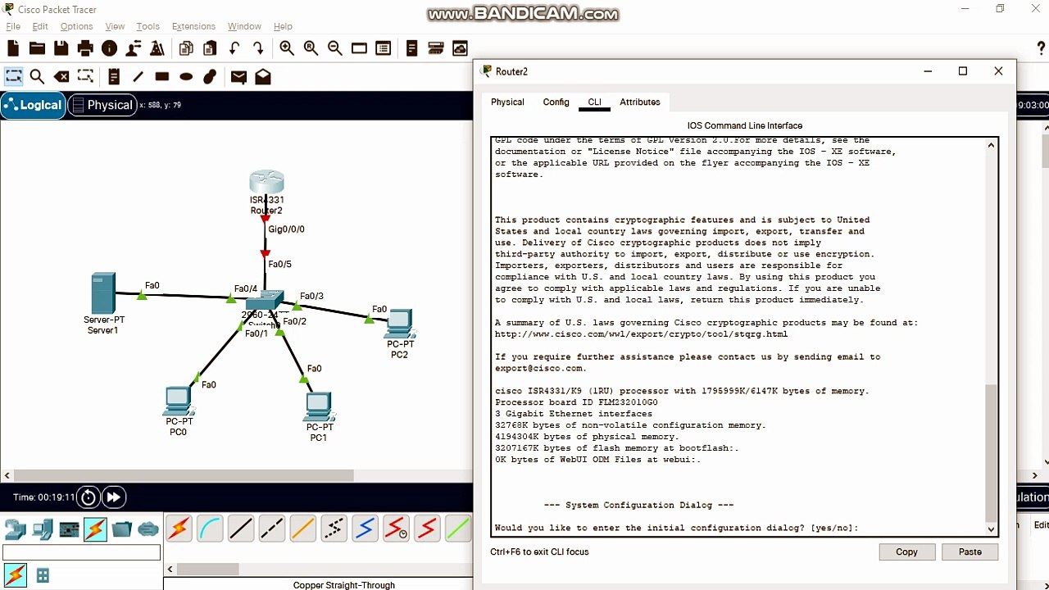1049x590 pixels.
Task: Click the PC2 device icon
Action: pos(400,324)
